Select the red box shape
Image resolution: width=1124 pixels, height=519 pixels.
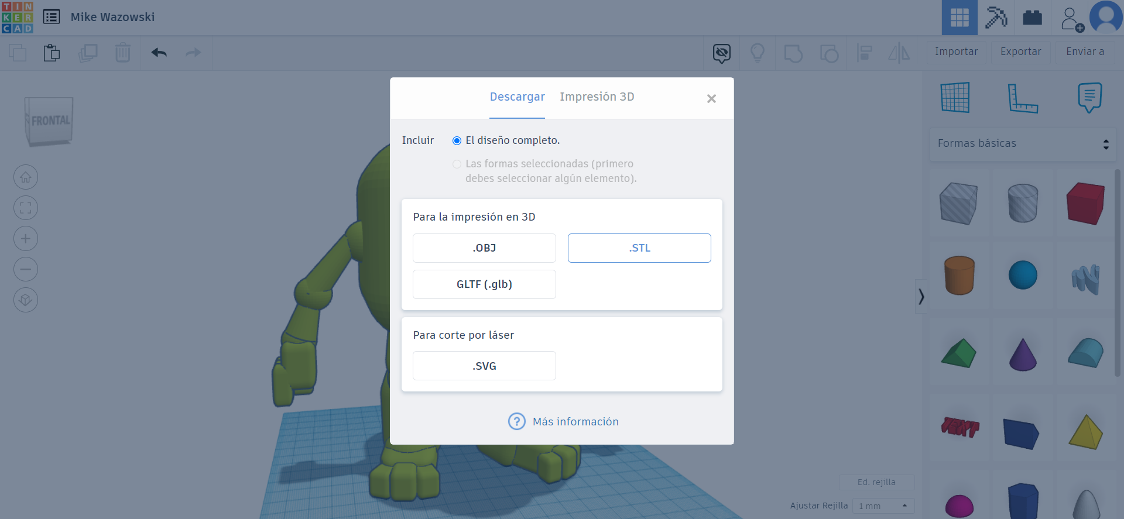pyautogui.click(x=1085, y=203)
